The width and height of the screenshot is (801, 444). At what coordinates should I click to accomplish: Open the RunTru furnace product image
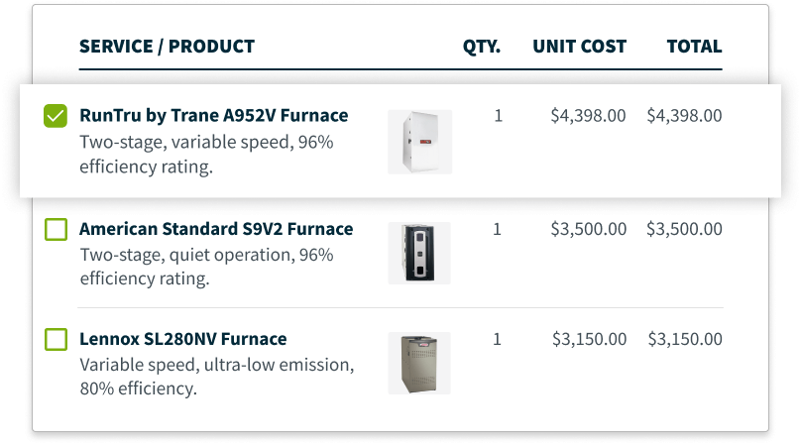pos(419,142)
